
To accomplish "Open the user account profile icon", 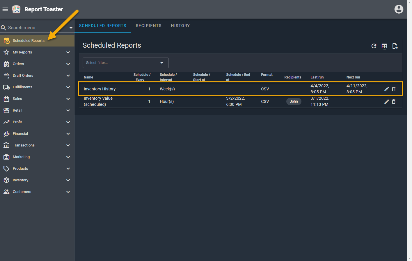I will point(399,9).
